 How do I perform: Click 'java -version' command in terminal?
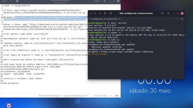click(x=119, y=23)
